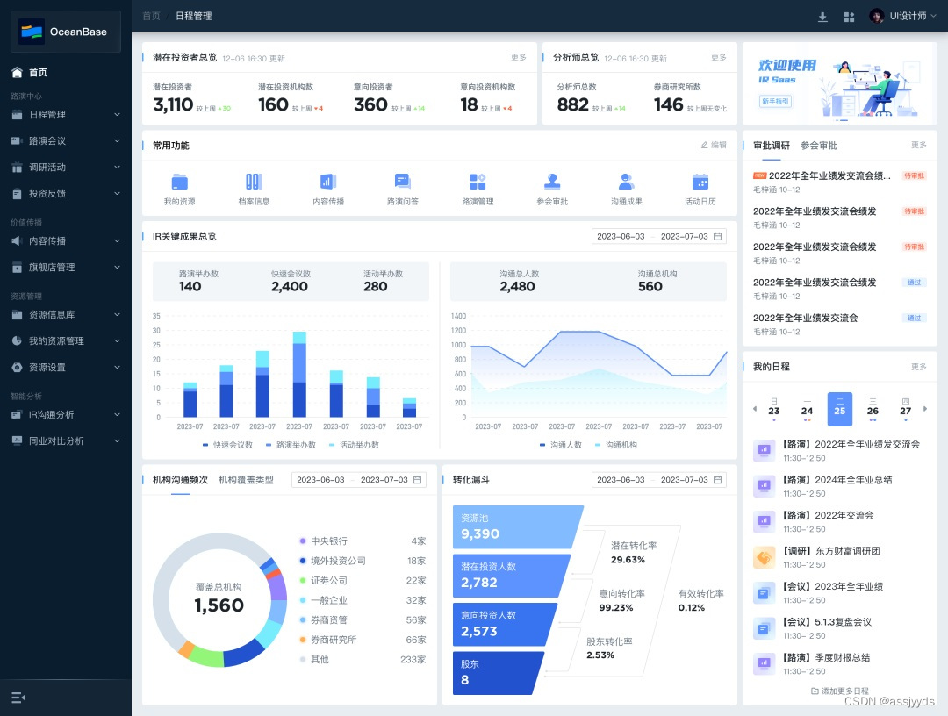The image size is (948, 716).
Task: Expand 投资反馈 sidebar menu
Action: pyautogui.click(x=118, y=193)
